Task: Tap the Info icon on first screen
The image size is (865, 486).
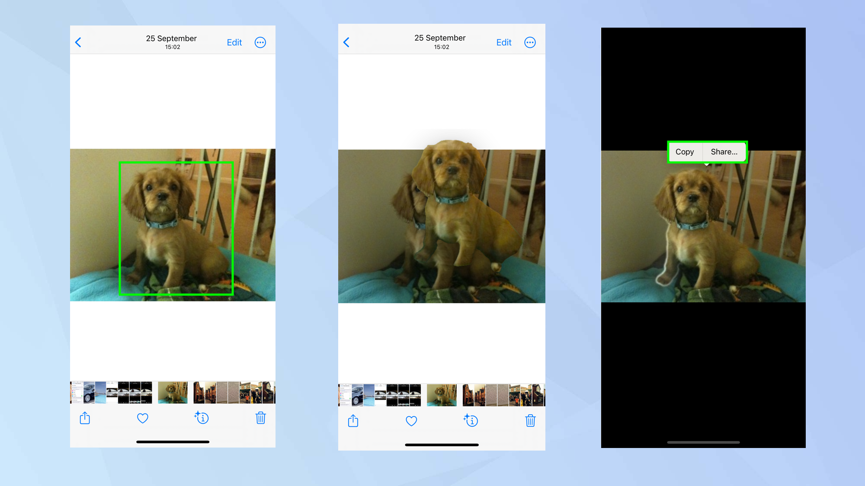Action: point(202,418)
